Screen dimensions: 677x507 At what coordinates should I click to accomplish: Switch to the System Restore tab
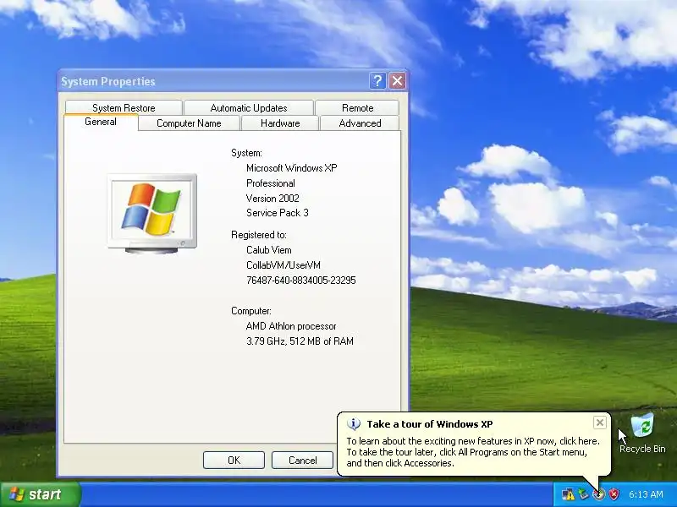tap(124, 108)
